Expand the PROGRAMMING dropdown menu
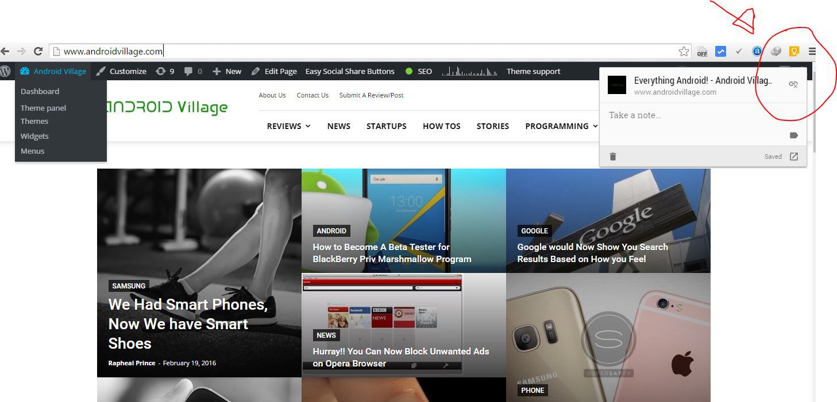837x402 pixels. pos(561,126)
